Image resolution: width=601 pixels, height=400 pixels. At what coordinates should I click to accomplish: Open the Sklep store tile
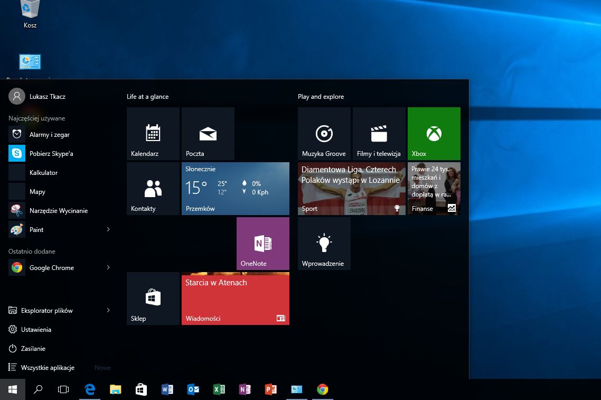pyautogui.click(x=153, y=298)
